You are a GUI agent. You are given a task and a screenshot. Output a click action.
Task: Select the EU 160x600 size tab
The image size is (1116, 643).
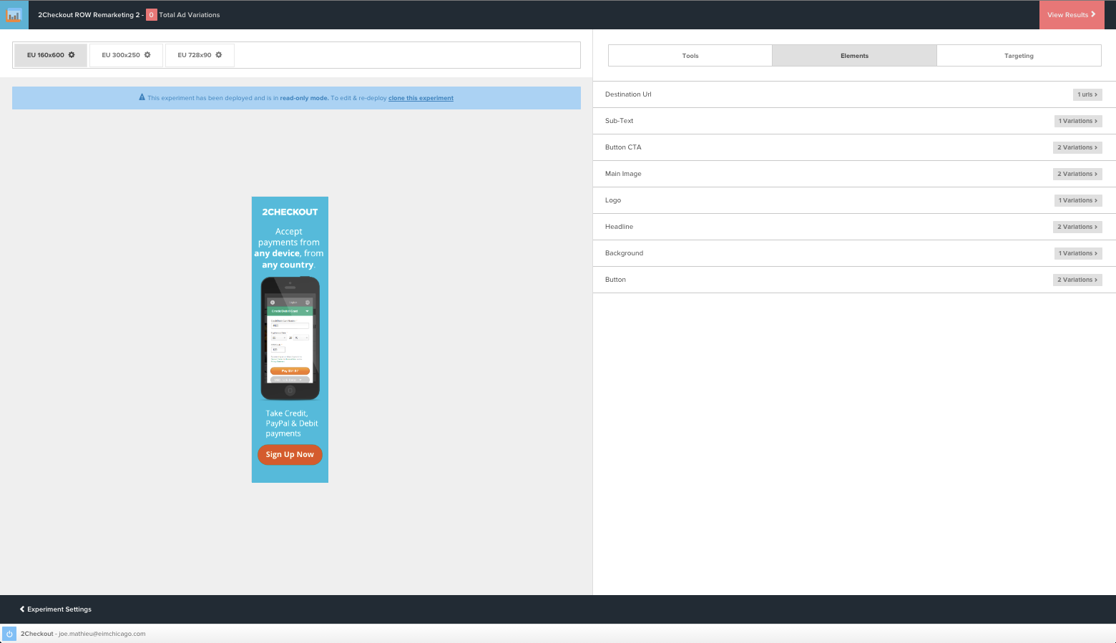(51, 55)
